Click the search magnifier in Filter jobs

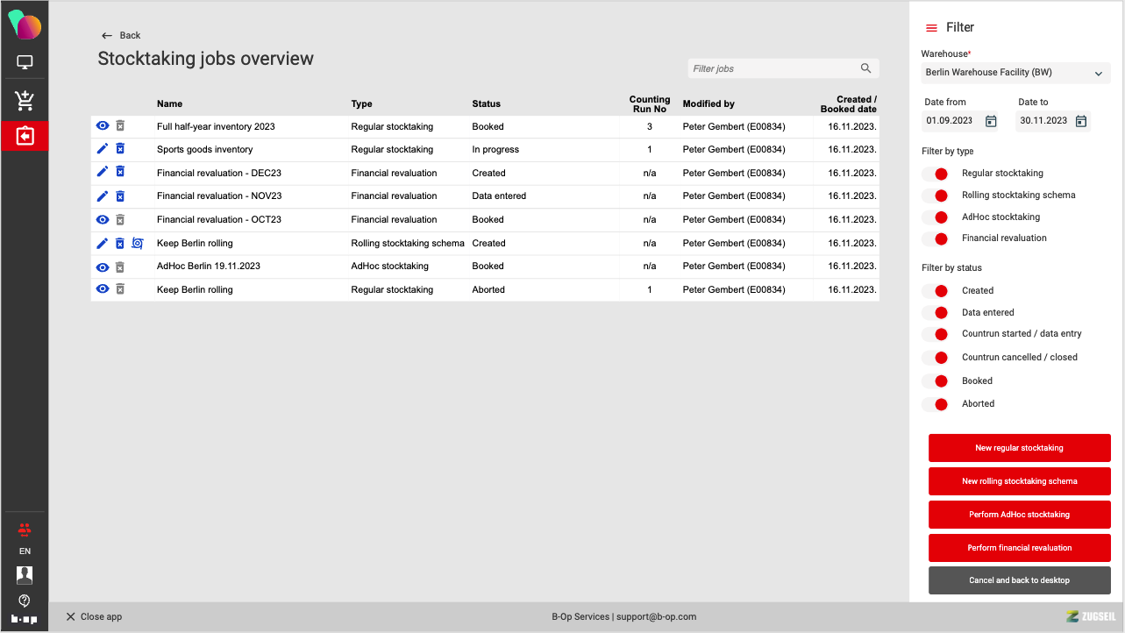point(865,68)
